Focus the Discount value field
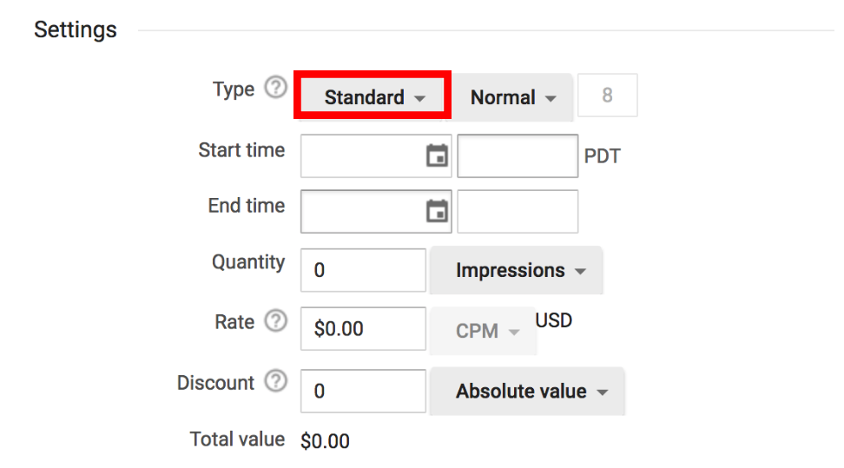Image resolution: width=844 pixels, height=468 pixels. click(363, 391)
